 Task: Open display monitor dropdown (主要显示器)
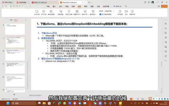point(109,11)
